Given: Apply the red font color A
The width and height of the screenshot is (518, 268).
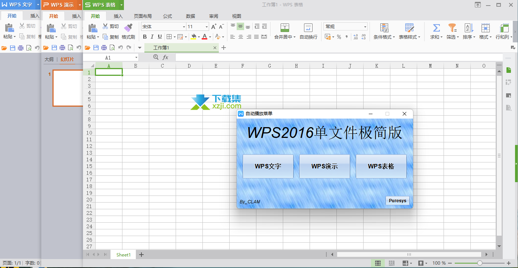Looking at the screenshot, I should pos(204,36).
